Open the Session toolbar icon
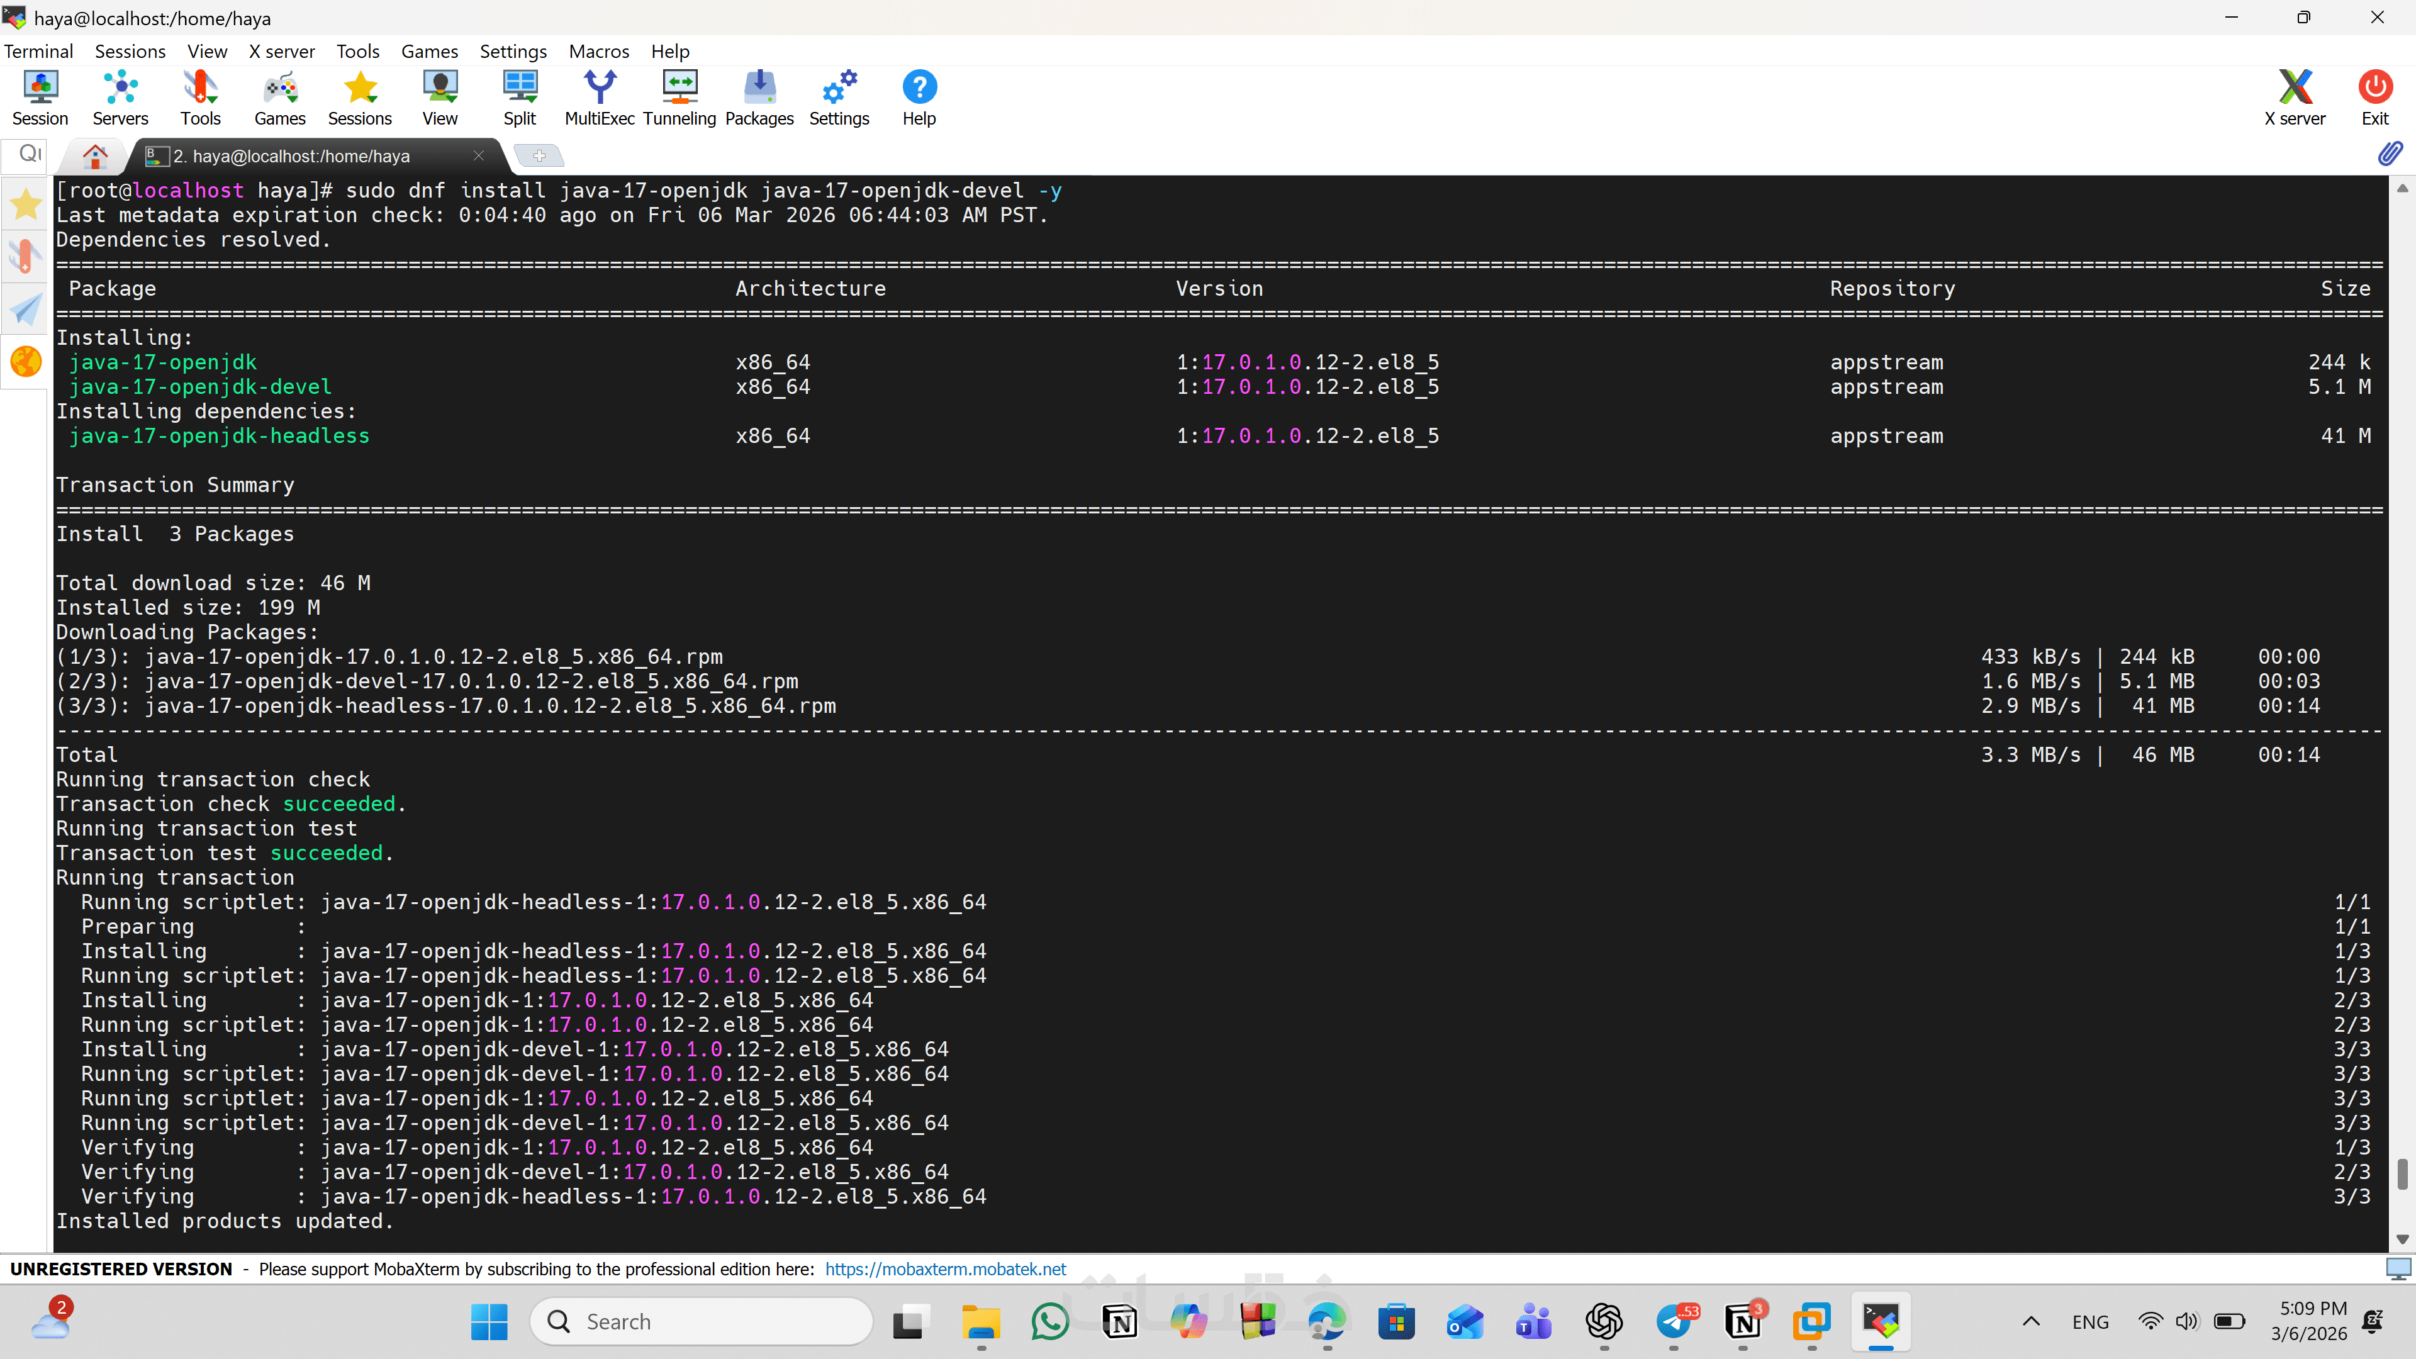 (x=40, y=98)
